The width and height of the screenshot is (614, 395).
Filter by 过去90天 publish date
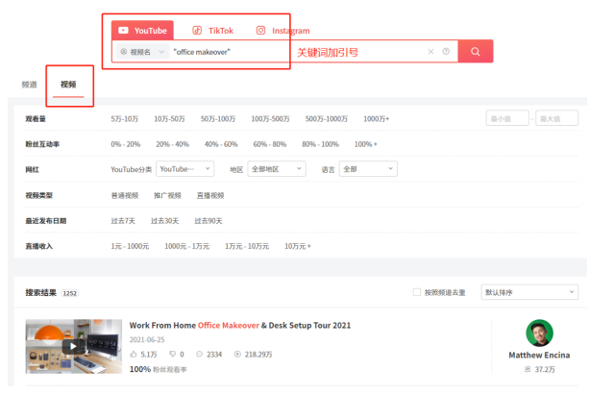[208, 221]
